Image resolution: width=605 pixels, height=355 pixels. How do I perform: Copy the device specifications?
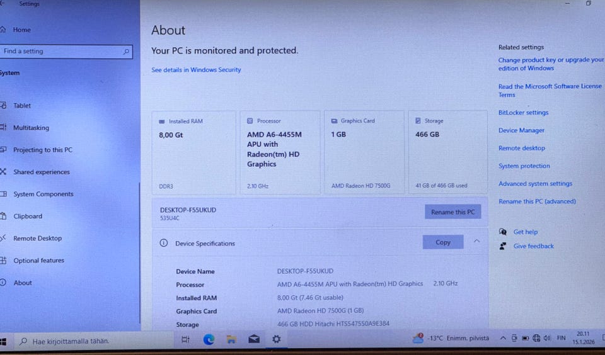click(442, 242)
